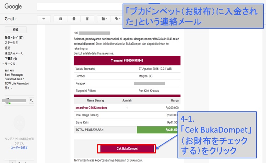Click the ユーザーを探す link
266x163 pixels.
[19, 147]
